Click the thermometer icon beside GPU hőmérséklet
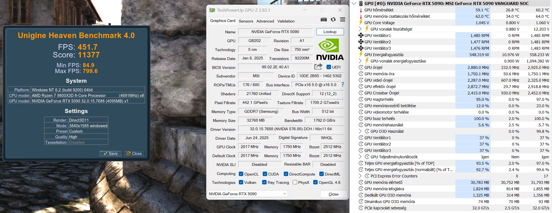Screen dimensions: 552x213 click(x=361, y=10)
